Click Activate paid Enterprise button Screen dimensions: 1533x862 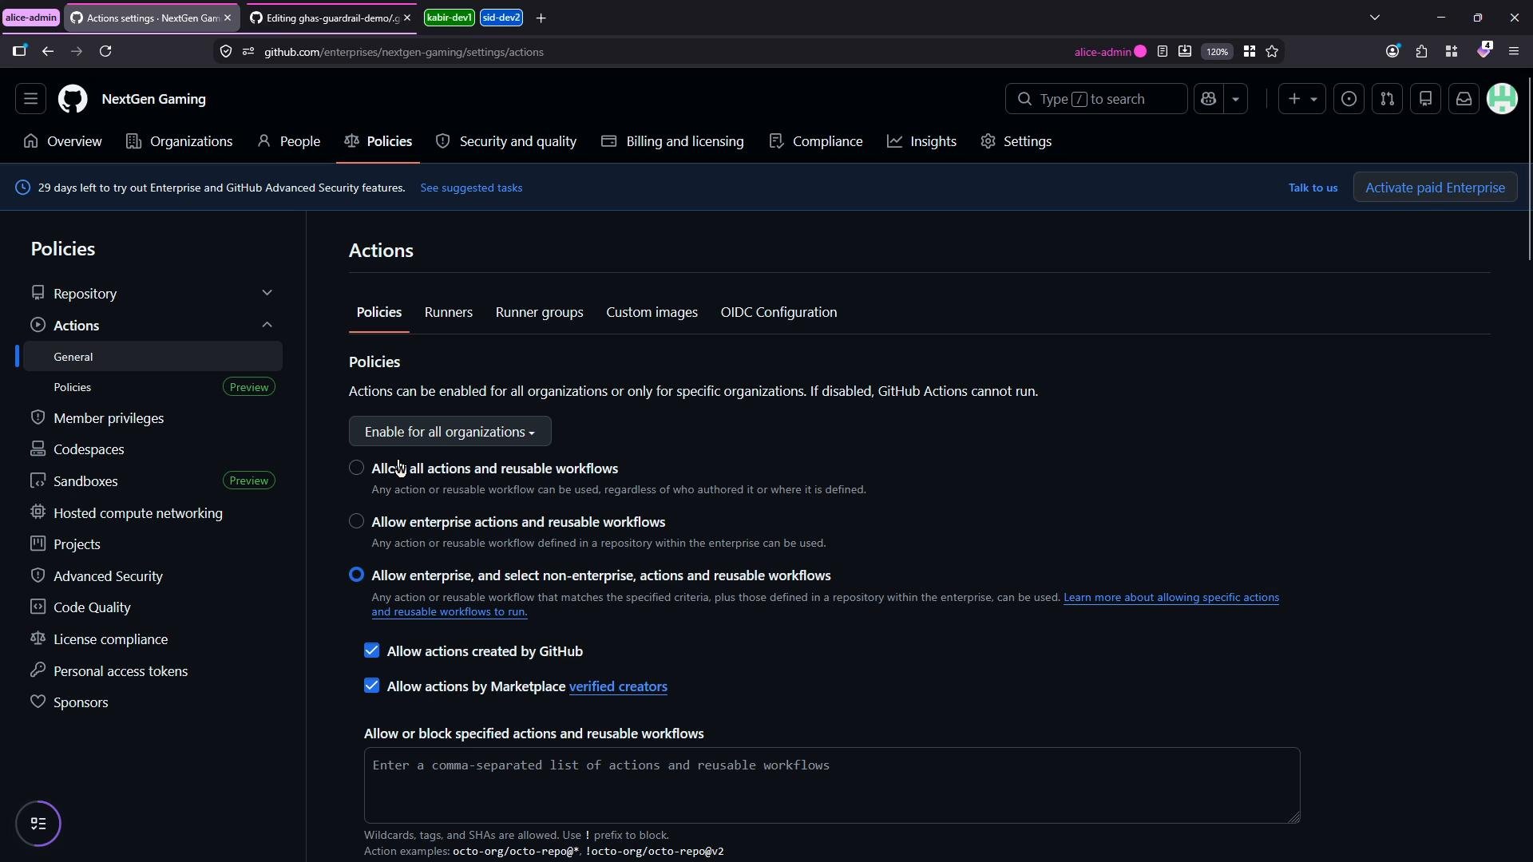tap(1436, 188)
